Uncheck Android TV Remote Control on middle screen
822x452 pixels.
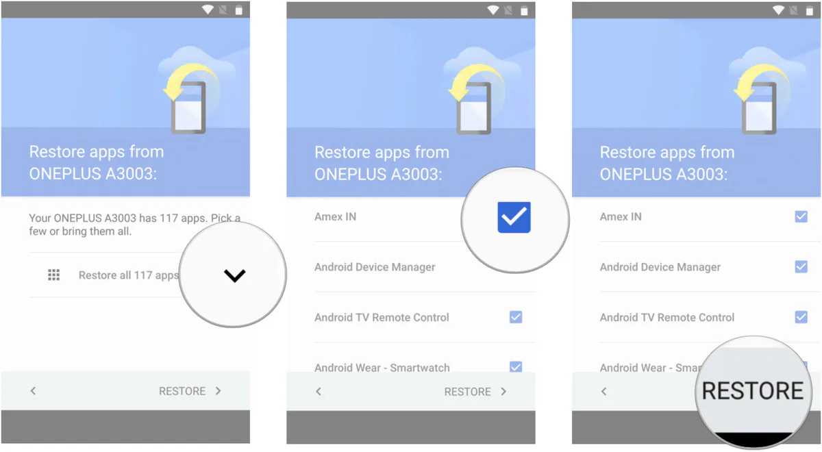pos(516,316)
